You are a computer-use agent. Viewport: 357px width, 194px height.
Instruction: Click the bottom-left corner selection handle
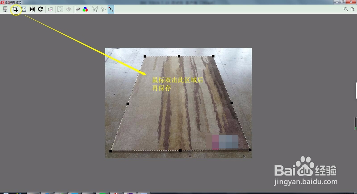110,151
